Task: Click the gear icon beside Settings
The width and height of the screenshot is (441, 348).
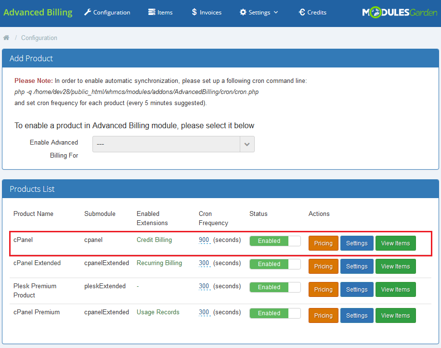Action: 243,12
